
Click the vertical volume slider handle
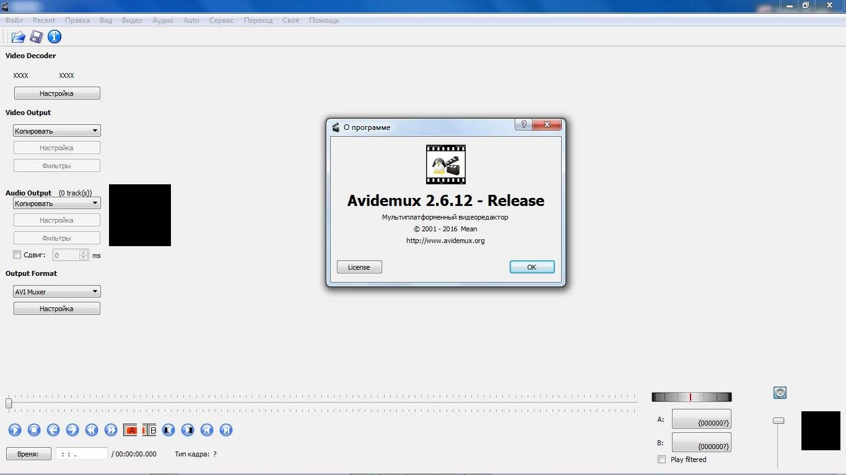778,421
